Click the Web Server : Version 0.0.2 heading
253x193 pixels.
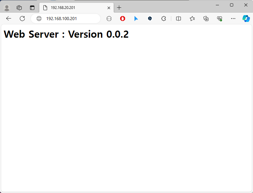pos(66,34)
